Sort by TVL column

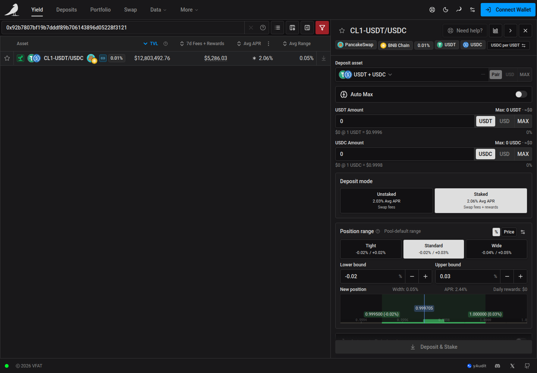pyautogui.click(x=151, y=44)
